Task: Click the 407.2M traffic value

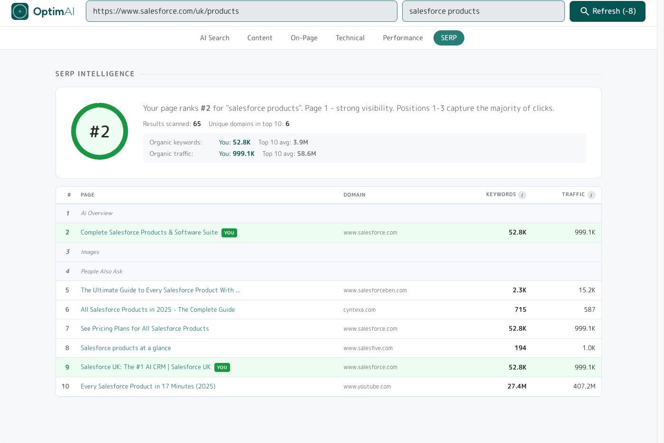Action: coord(584,387)
